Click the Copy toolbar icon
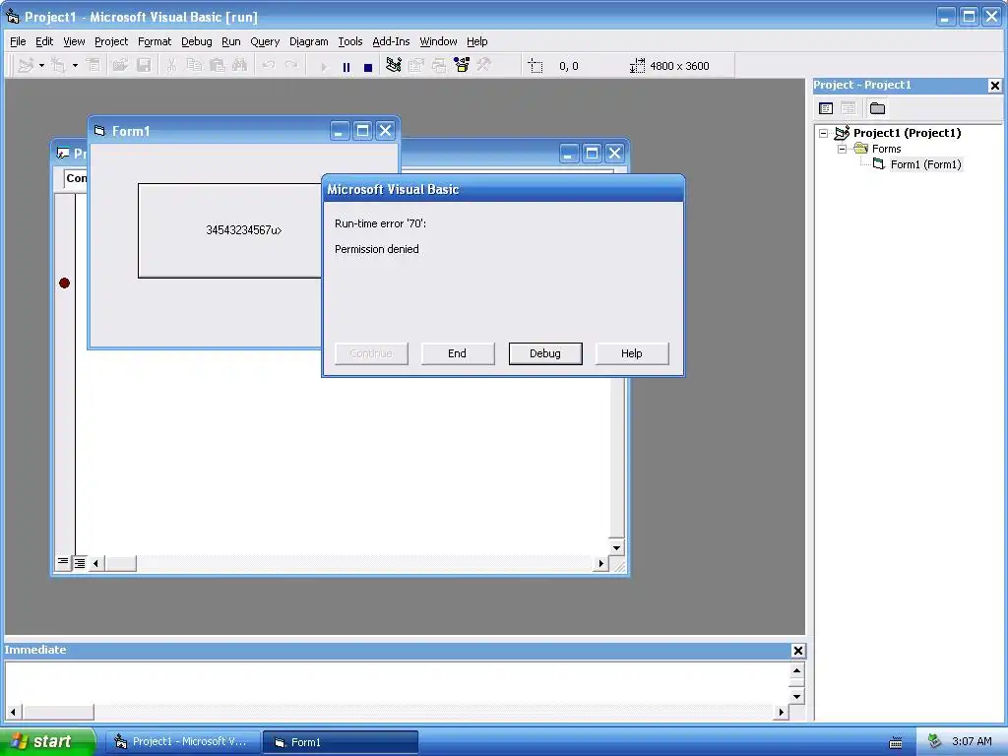 click(x=194, y=66)
